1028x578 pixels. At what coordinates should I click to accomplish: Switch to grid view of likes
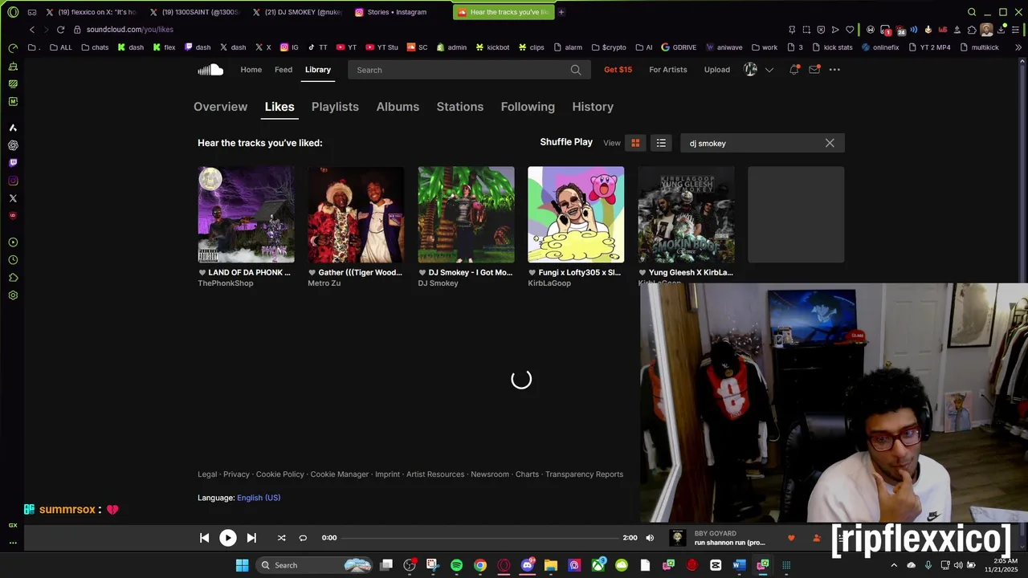tap(635, 143)
